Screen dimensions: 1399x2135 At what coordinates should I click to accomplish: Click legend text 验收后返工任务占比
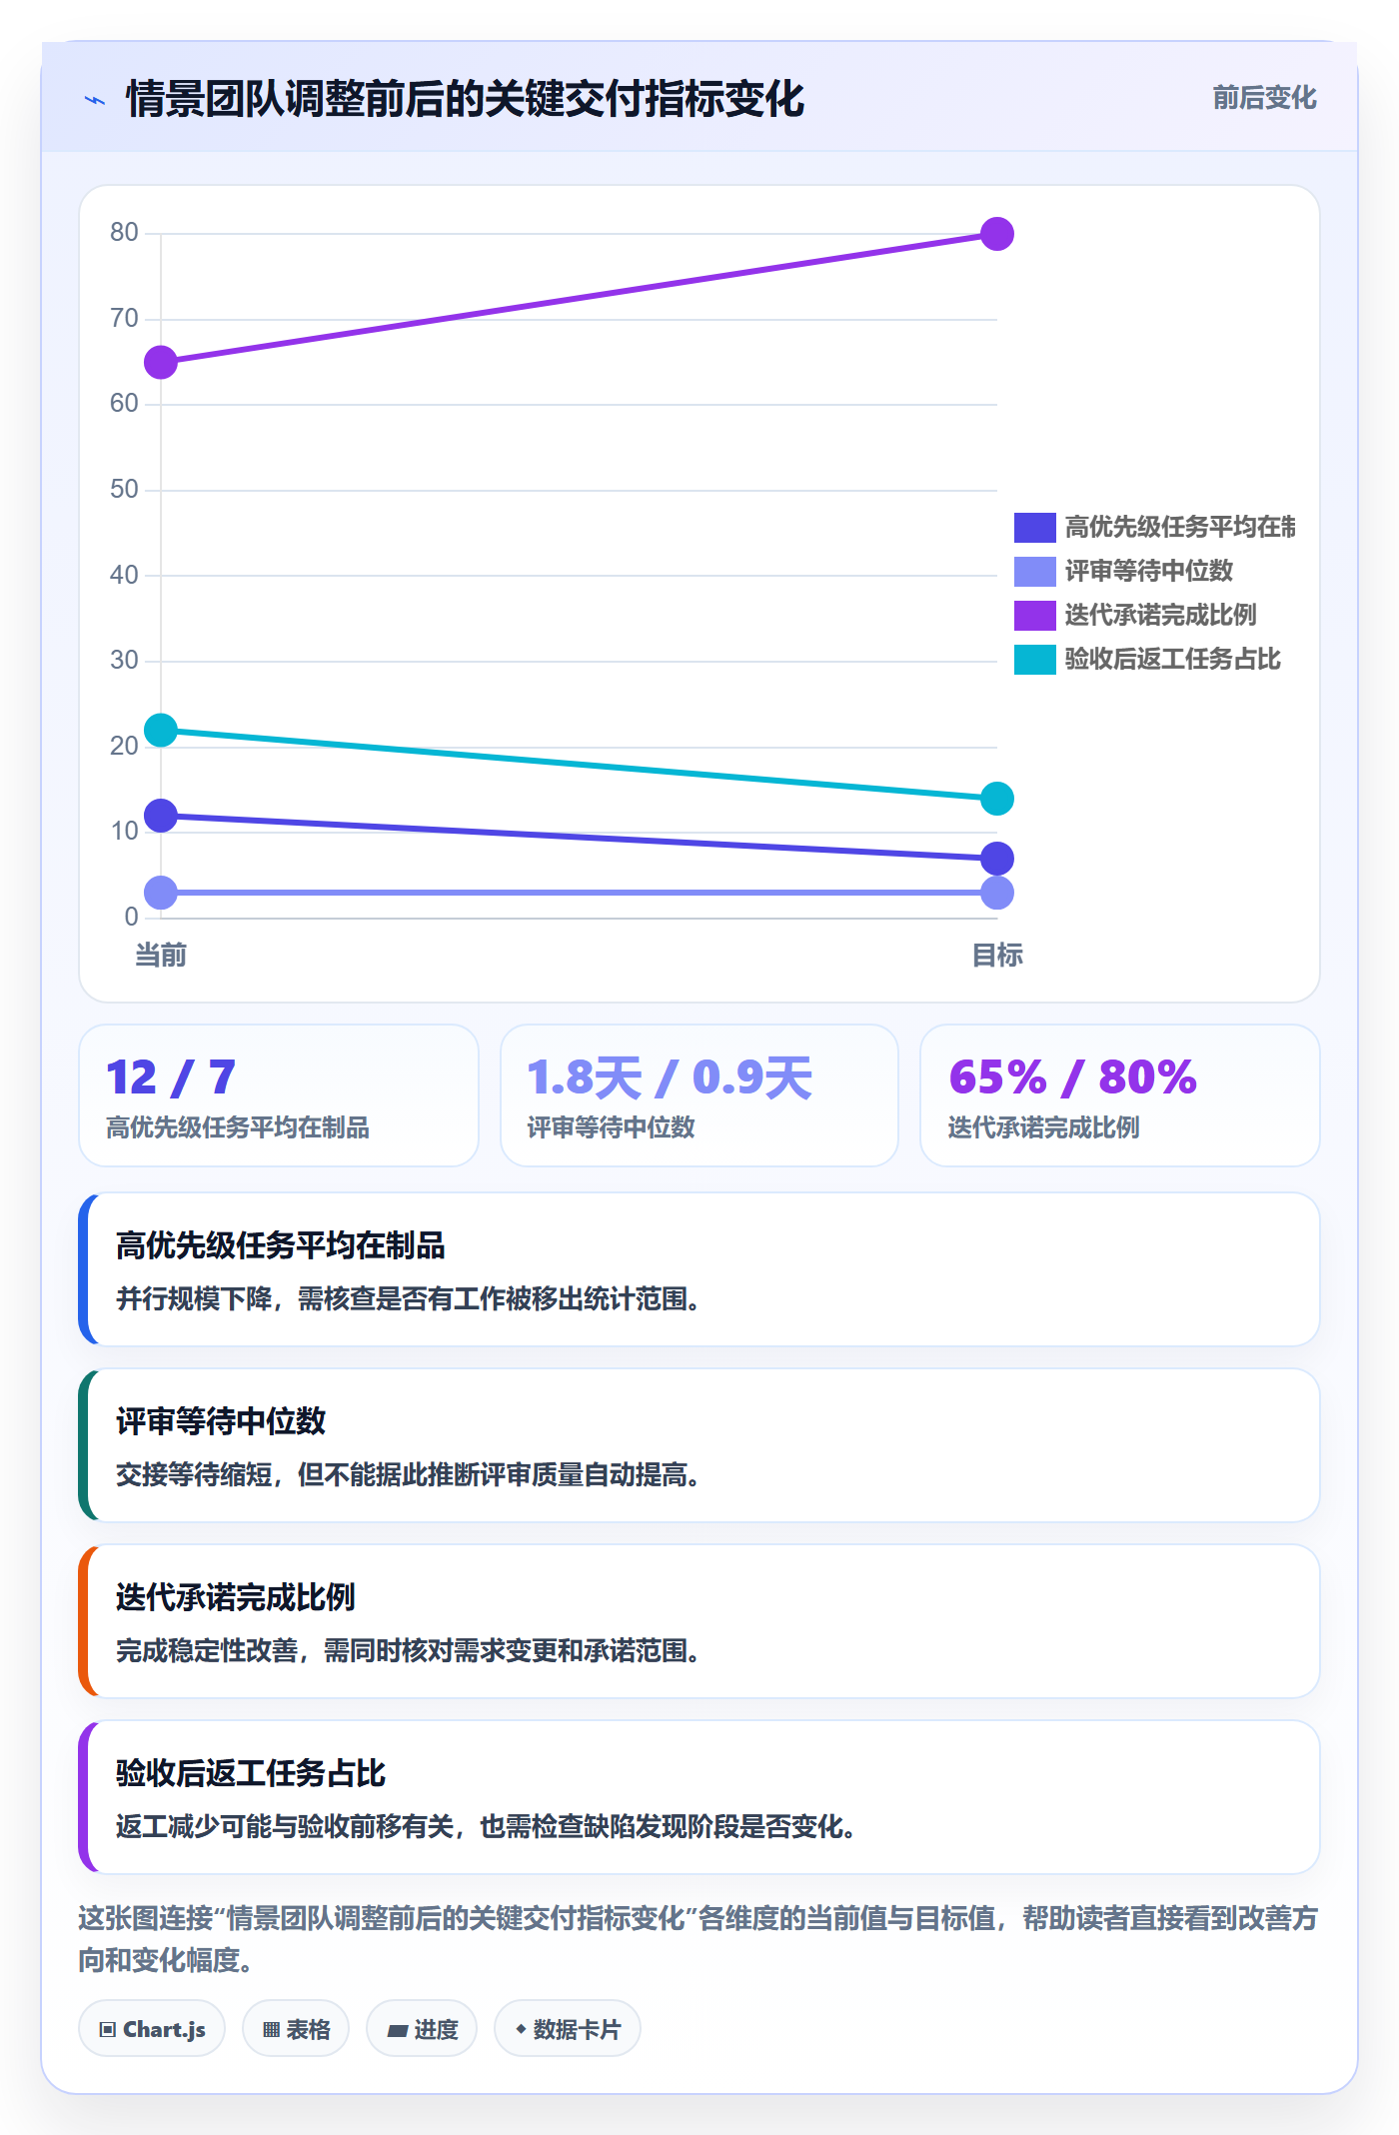[1173, 659]
